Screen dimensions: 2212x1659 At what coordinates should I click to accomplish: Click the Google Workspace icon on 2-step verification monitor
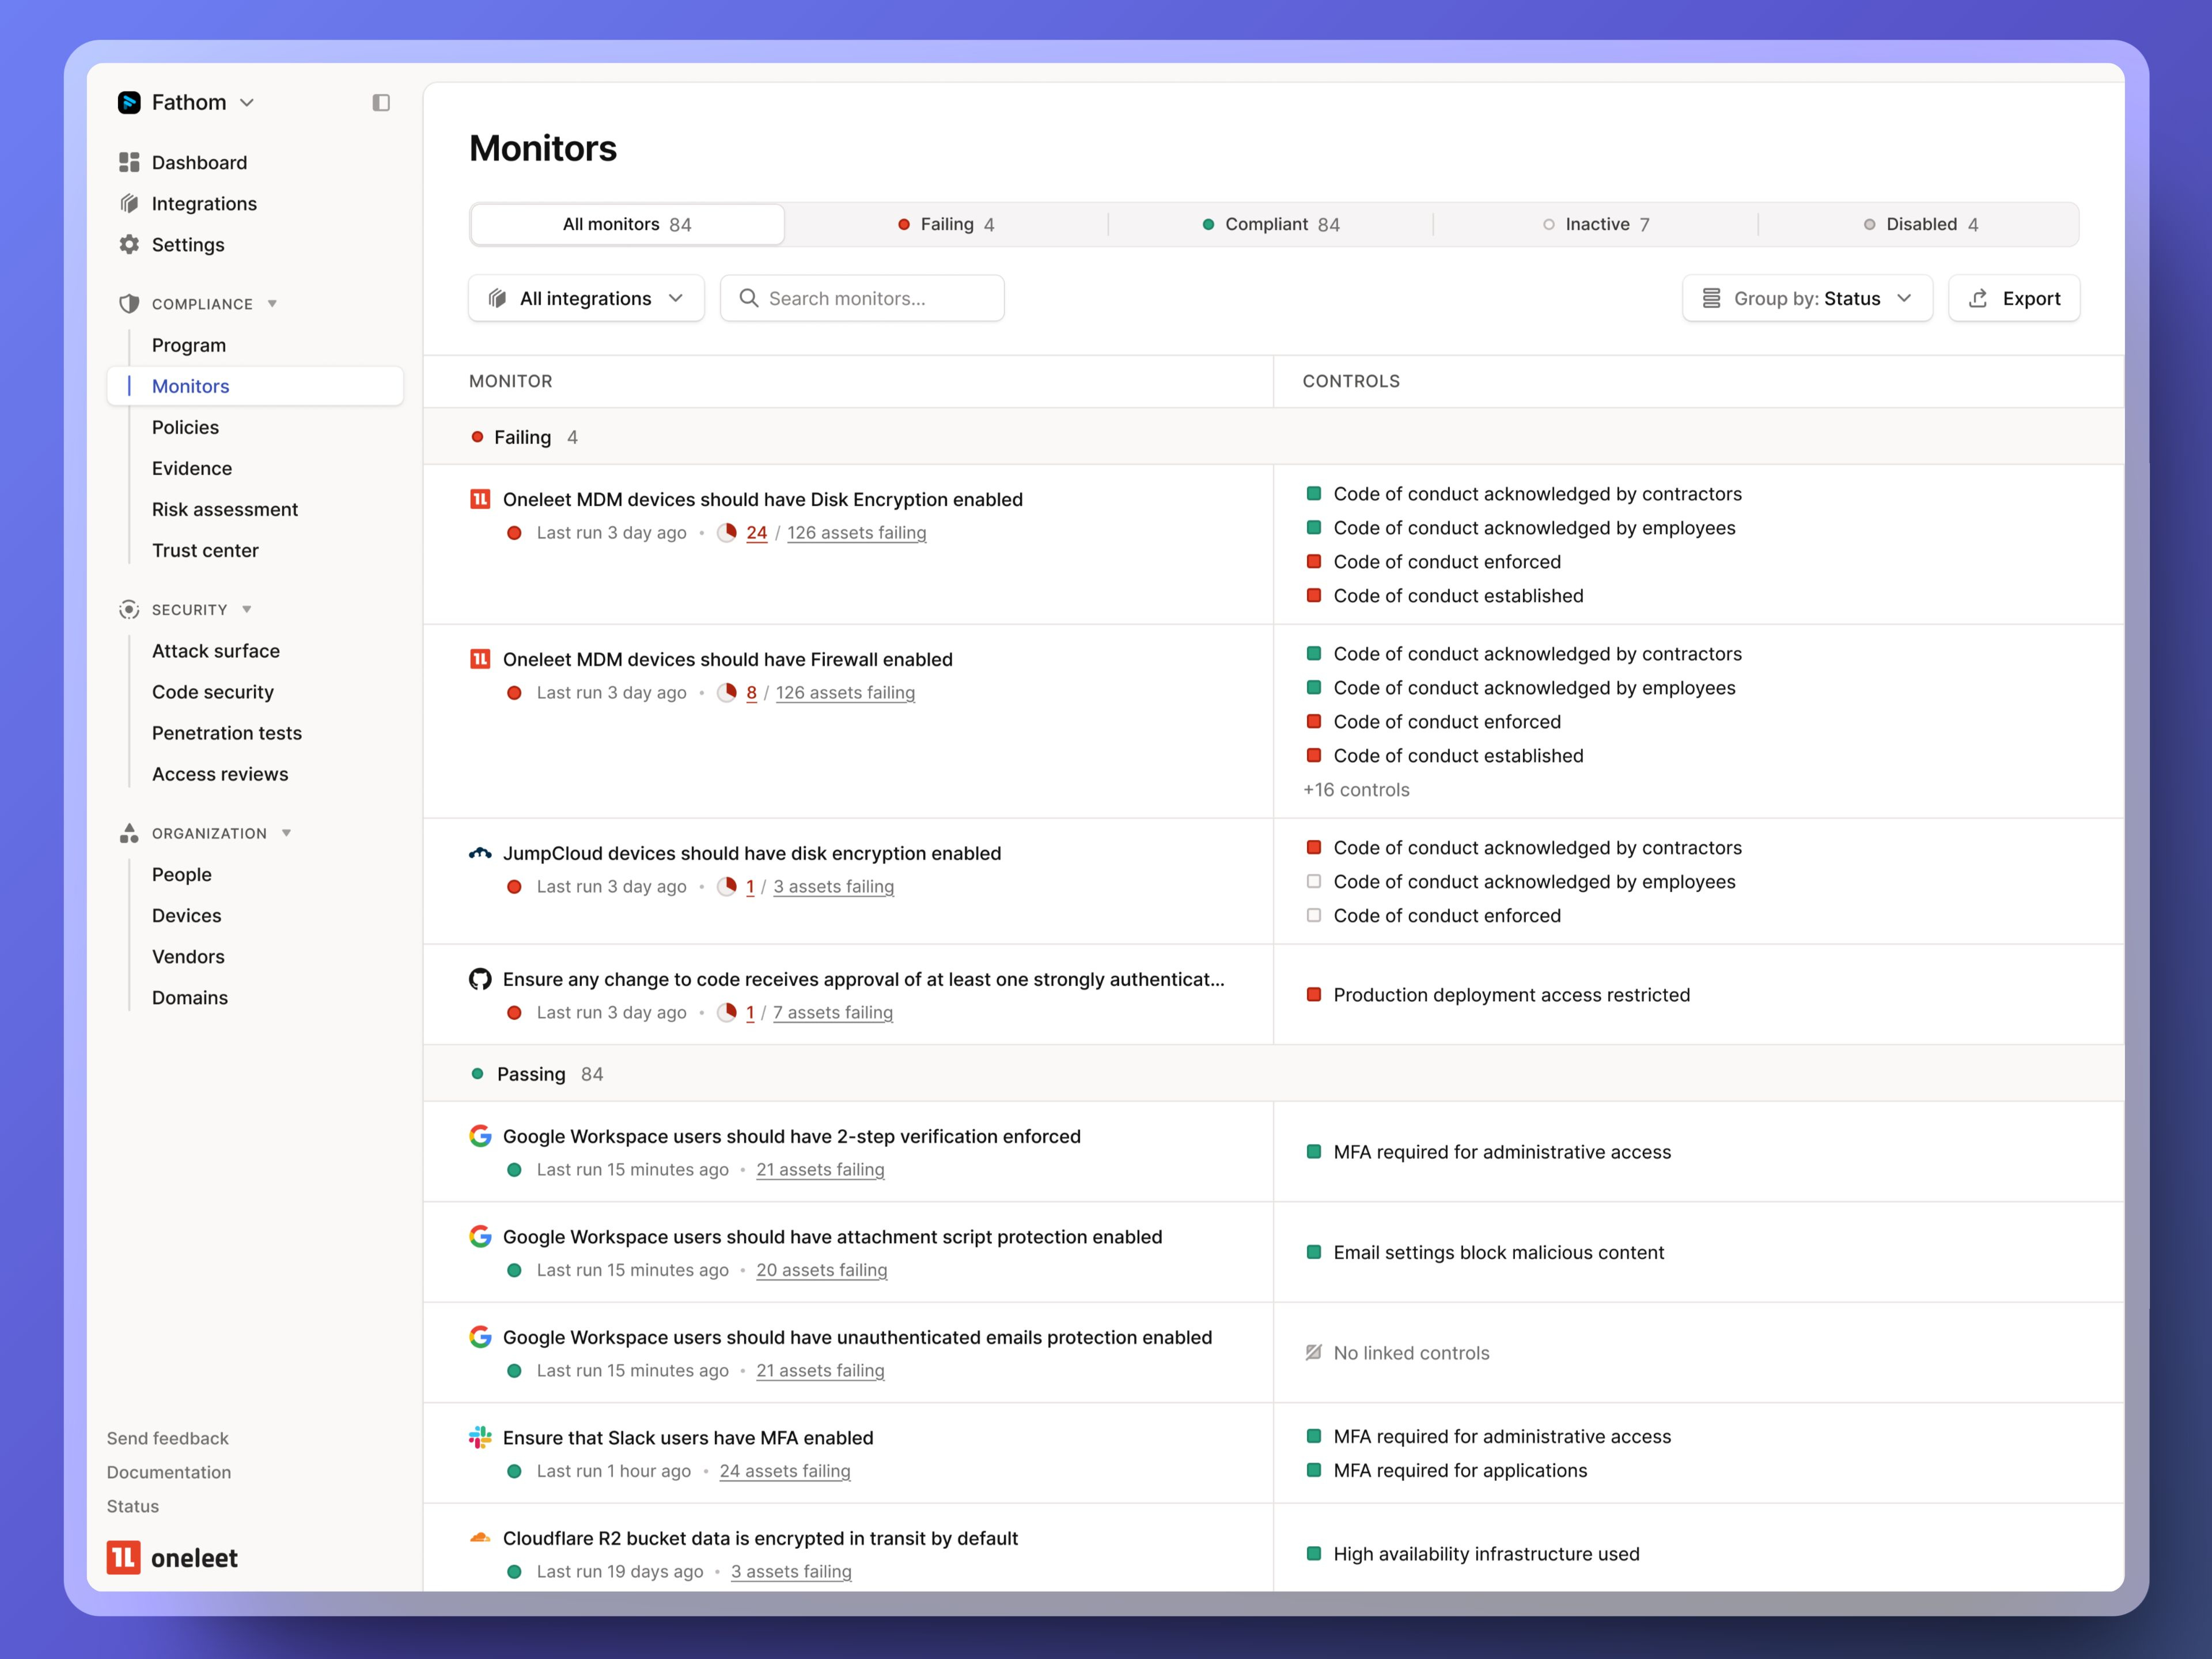click(480, 1136)
